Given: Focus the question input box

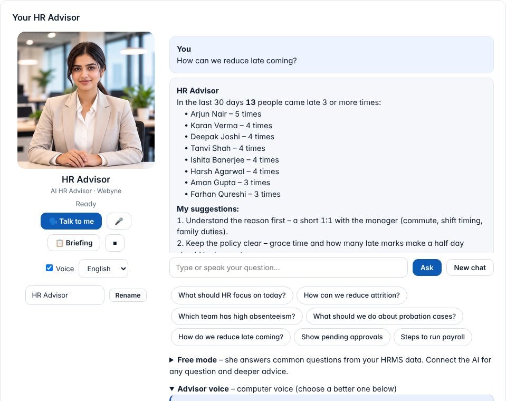Looking at the screenshot, I should pos(289,268).
